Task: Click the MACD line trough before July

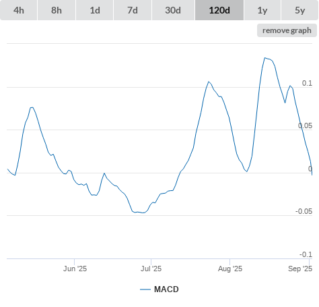Action: click(143, 213)
